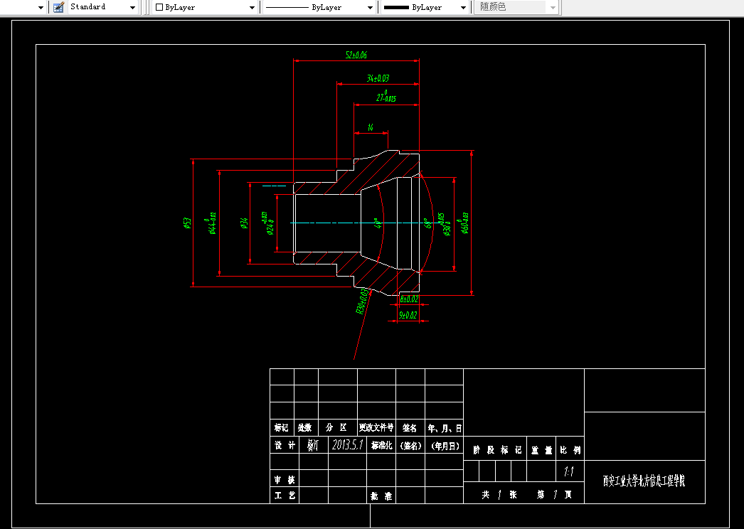
Task: Click the 比例 label
Action: 570,450
